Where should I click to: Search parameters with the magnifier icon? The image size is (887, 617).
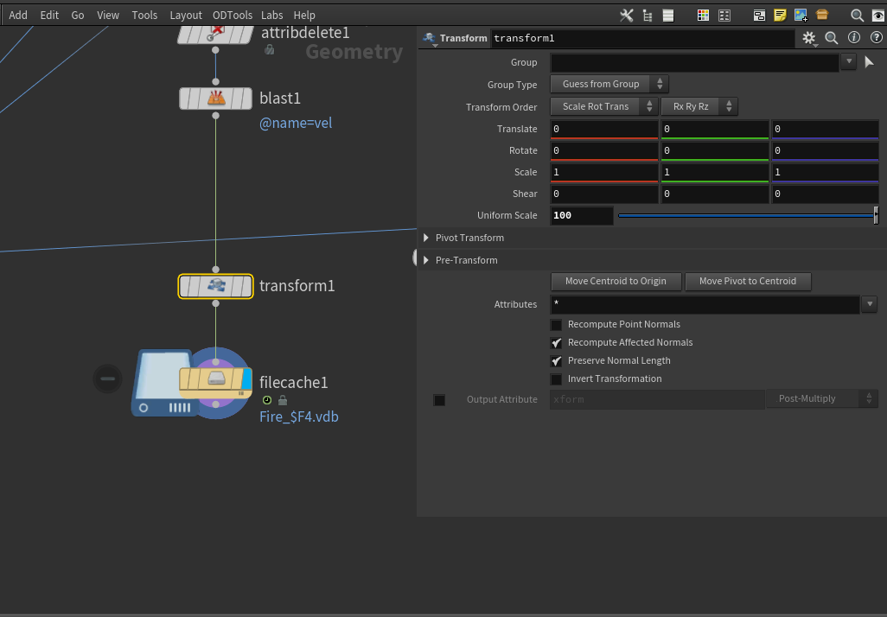(x=832, y=38)
